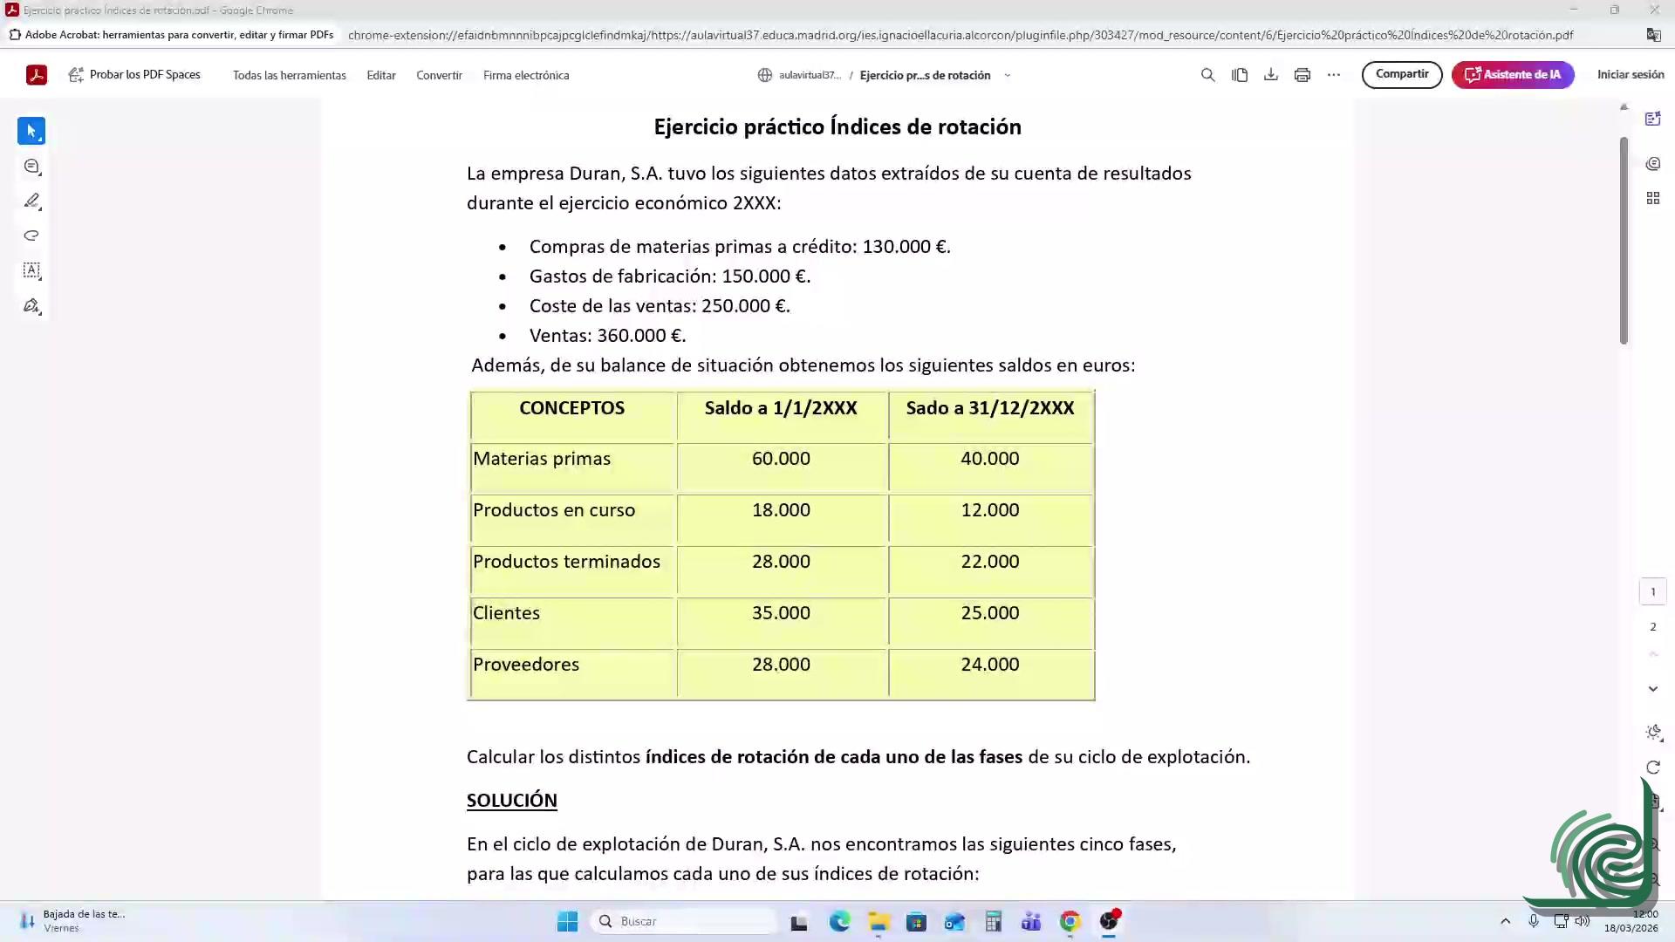Open the Adobe Acrobat home logo
The image size is (1675, 942).
[x=37, y=75]
